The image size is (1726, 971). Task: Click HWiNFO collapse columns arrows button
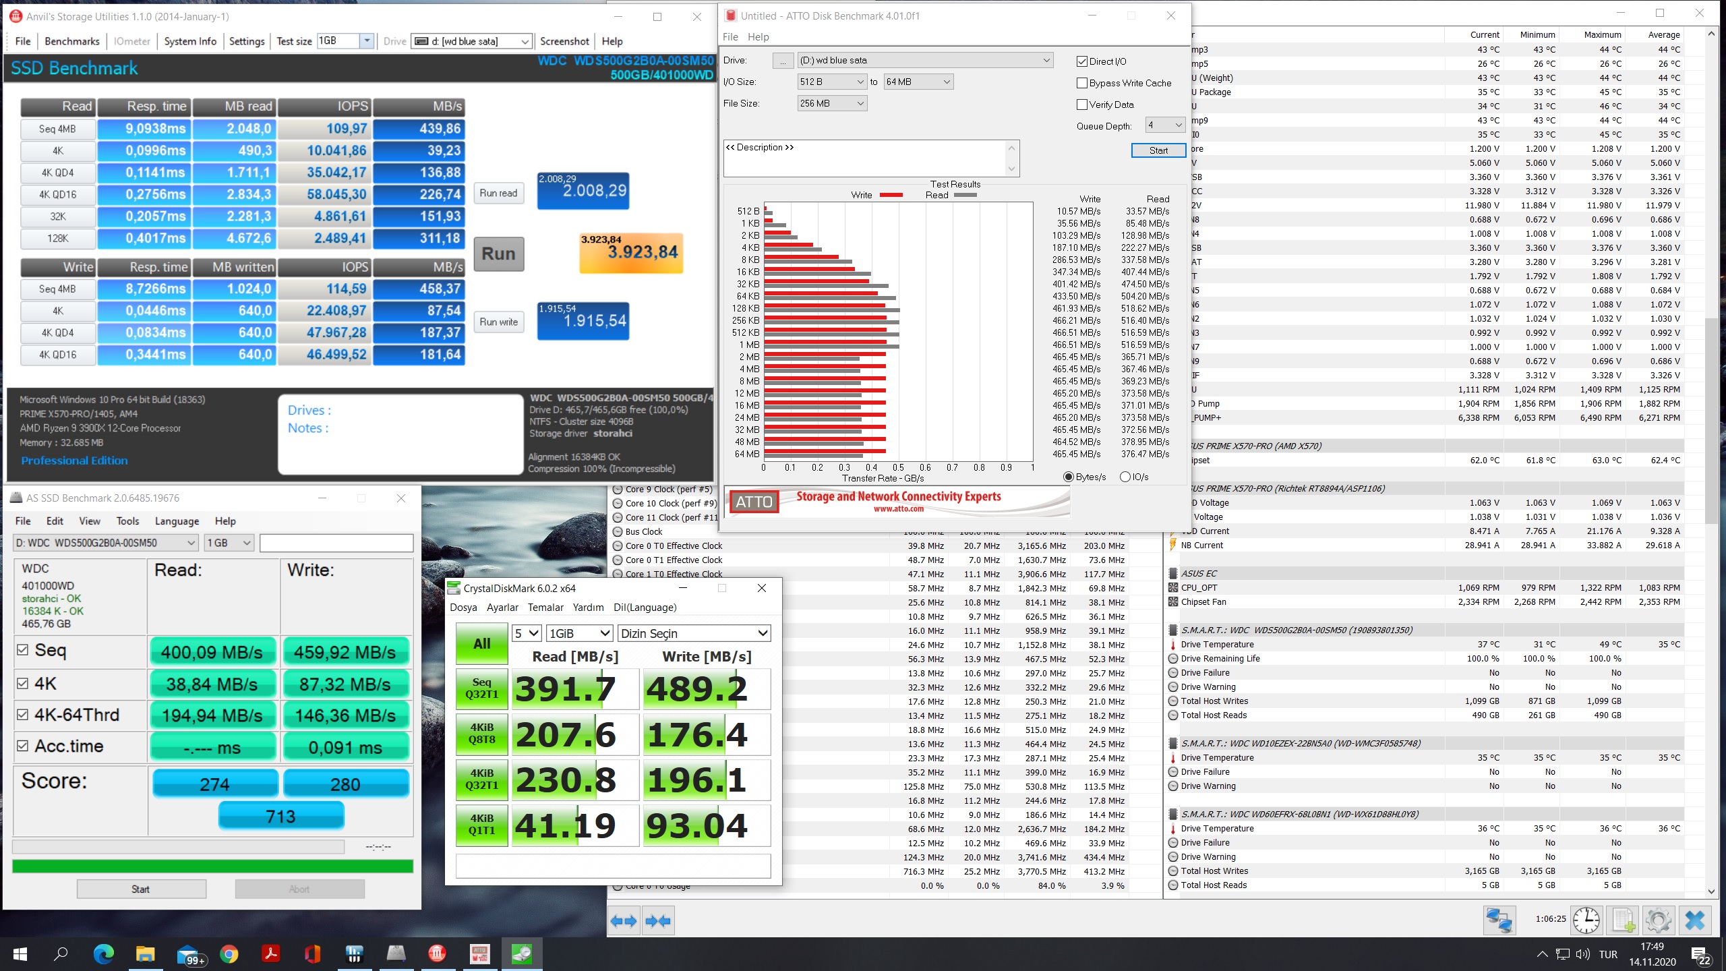click(x=657, y=920)
